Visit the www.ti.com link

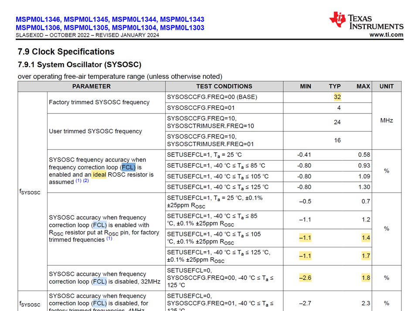386,34
